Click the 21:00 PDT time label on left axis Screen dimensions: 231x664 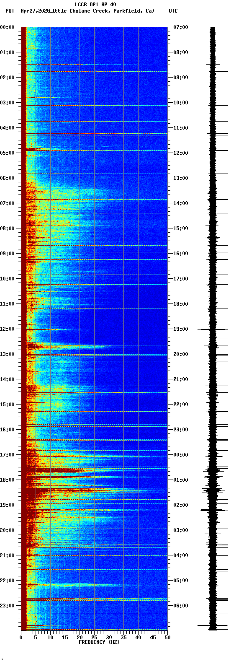[7, 555]
